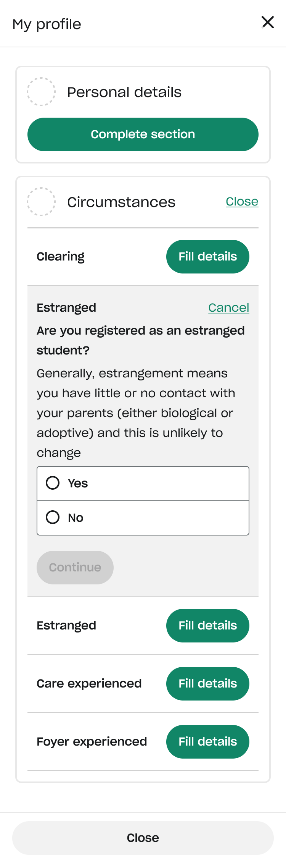286x864 pixels.
Task: Fill details for Foyer experienced
Action: (207, 741)
